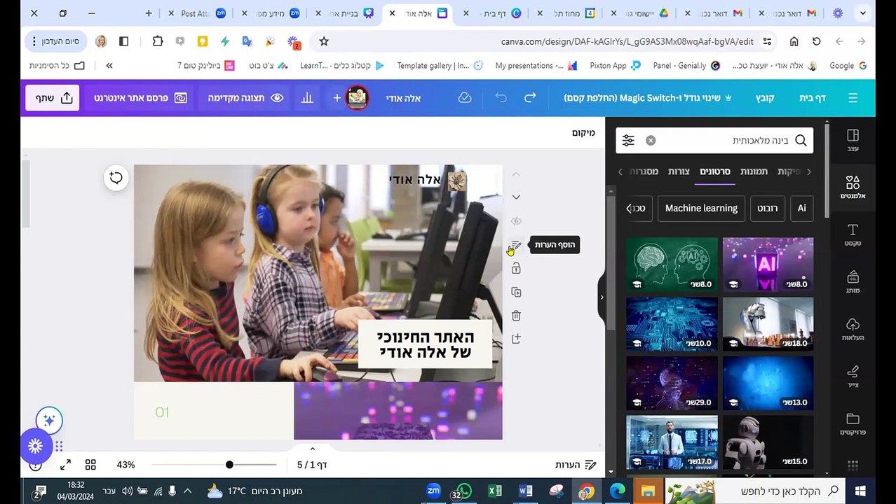
Task: Click the undo arrow in Canva header
Action: (x=501, y=98)
